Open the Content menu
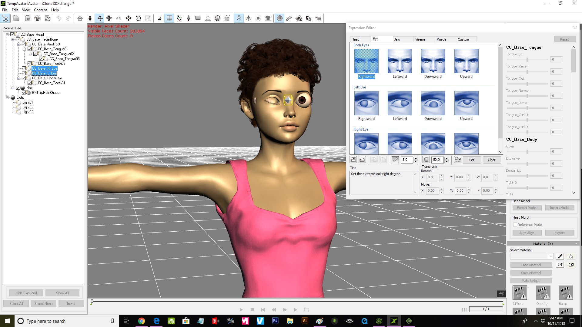Image resolution: width=582 pixels, height=327 pixels. point(40,10)
